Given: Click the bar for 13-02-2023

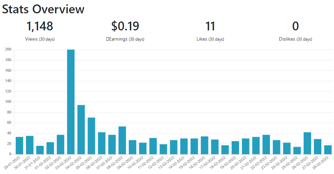Looking at the screenshot, I should tap(174, 147).
